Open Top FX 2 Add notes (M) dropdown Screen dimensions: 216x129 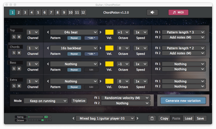click(x=184, y=37)
